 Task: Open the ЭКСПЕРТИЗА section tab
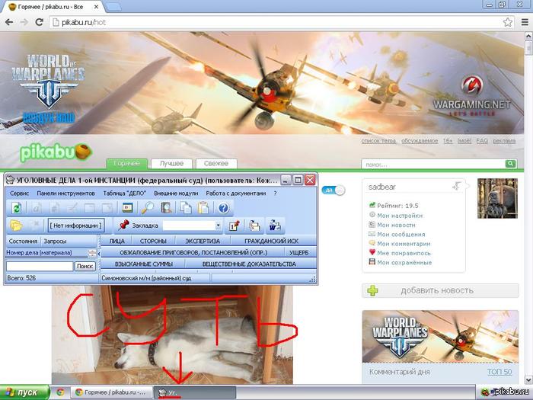[203, 242]
